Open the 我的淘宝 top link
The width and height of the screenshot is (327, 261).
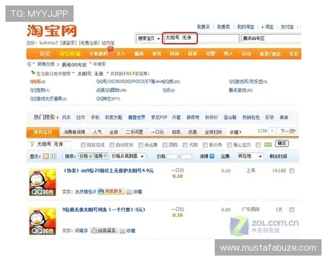click(245, 27)
